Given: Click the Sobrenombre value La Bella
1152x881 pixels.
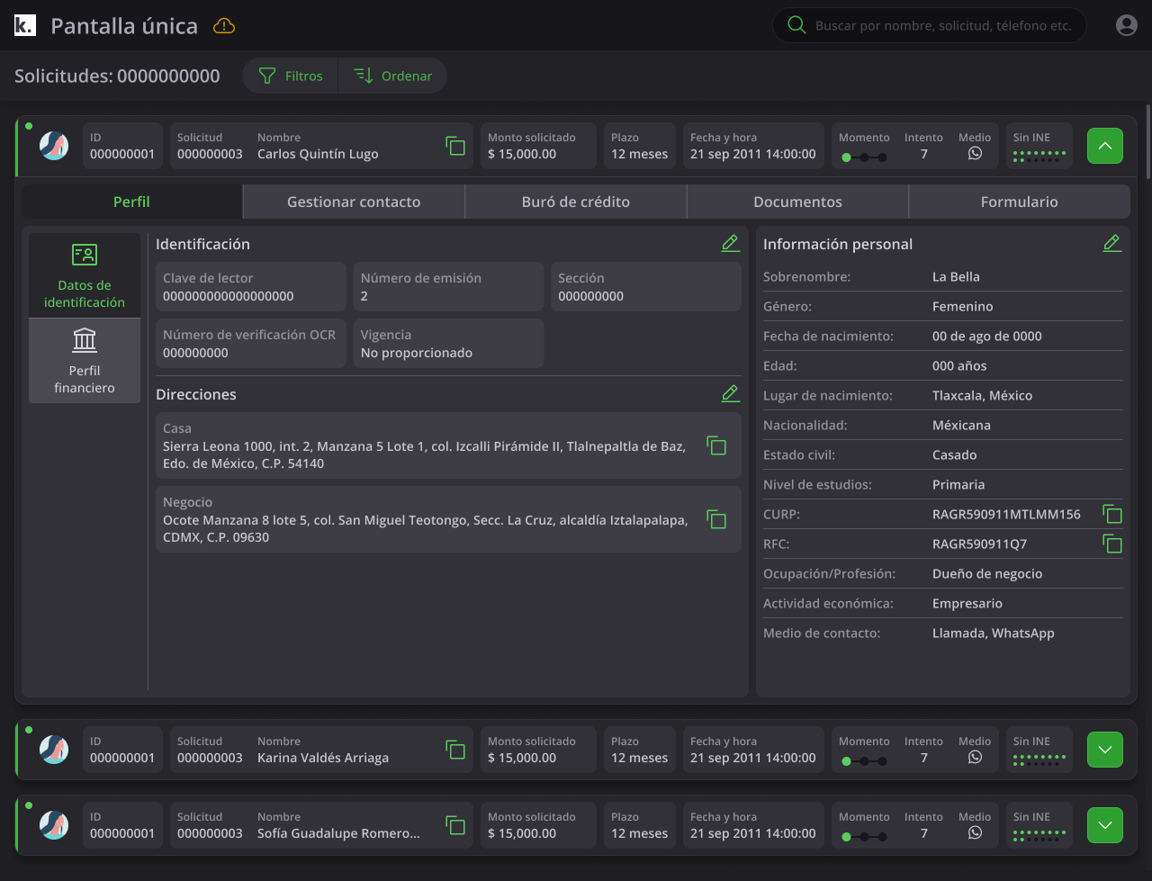Looking at the screenshot, I should tap(956, 277).
